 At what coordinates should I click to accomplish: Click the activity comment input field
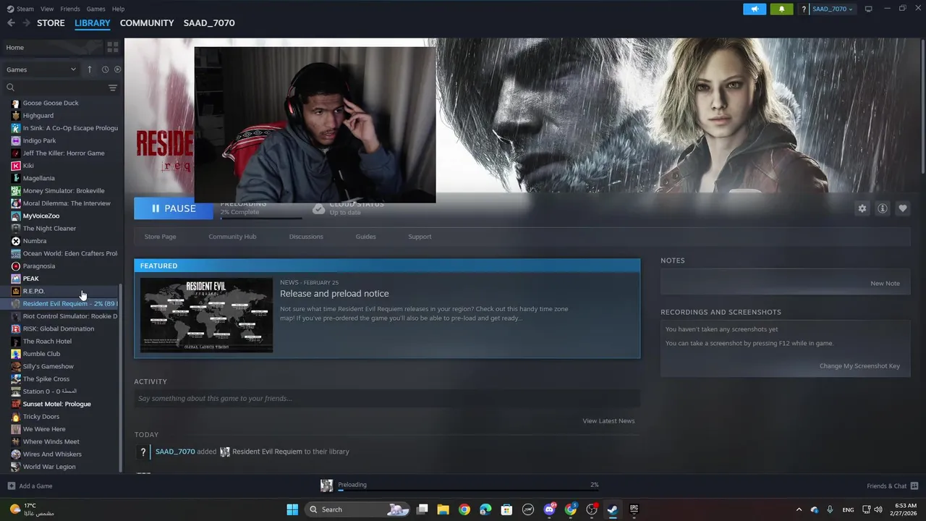[x=387, y=399]
